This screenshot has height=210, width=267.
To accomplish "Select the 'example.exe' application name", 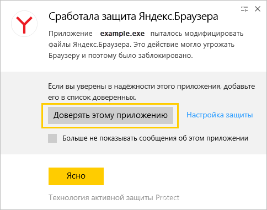I will (x=122, y=34).
